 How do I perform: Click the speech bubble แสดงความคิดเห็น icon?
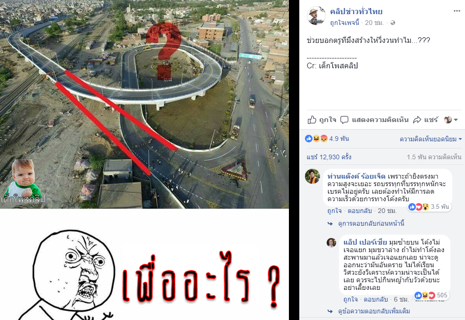click(x=344, y=120)
